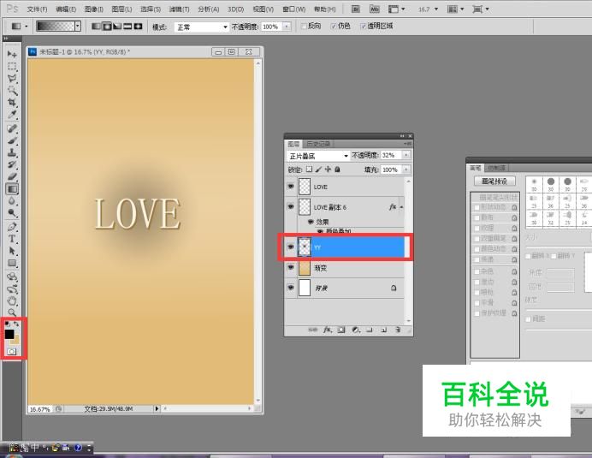Enable the 反向 checkbox
This screenshot has width=592, height=458.
304,26
